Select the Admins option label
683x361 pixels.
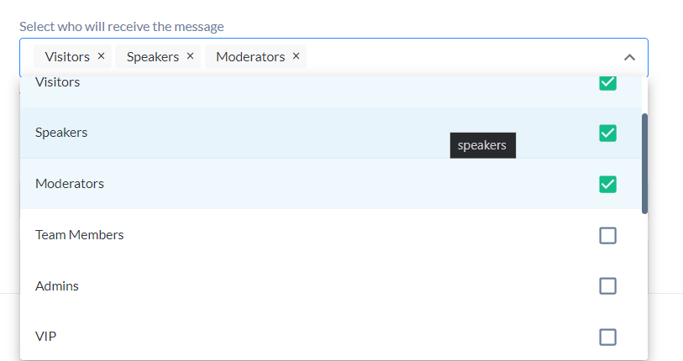click(x=57, y=286)
